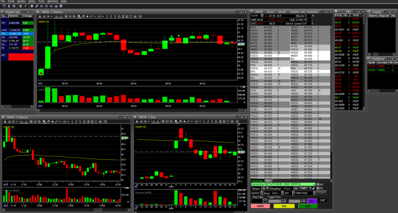Click the lightning bolt icon in main toolbar
Screen dimensions: 398x213
pyautogui.click(x=25, y=6)
